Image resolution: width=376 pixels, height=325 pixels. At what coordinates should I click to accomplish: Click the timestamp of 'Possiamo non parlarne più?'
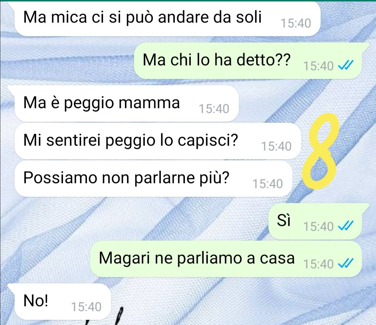[268, 184]
